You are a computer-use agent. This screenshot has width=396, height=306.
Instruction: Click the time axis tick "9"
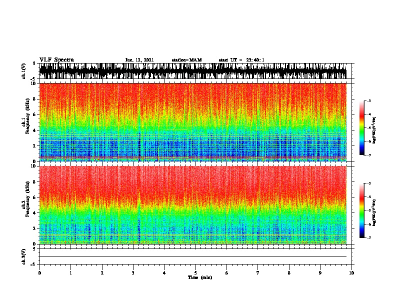click(320, 273)
